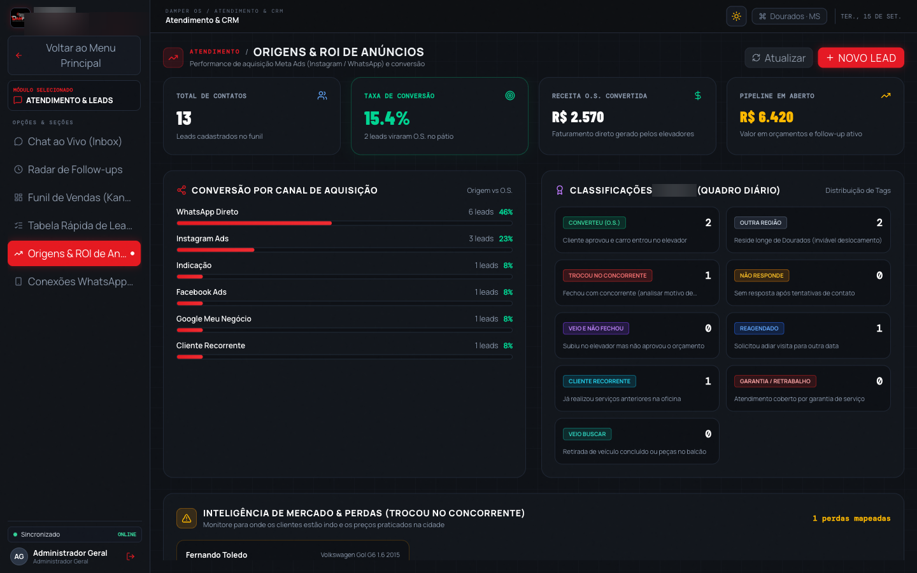Click the R$ 6.420 pipeline value
Image resolution: width=917 pixels, height=573 pixels.
pyautogui.click(x=767, y=117)
